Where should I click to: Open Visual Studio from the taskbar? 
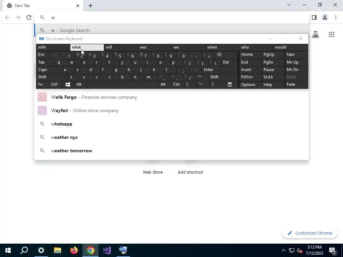click(x=107, y=250)
